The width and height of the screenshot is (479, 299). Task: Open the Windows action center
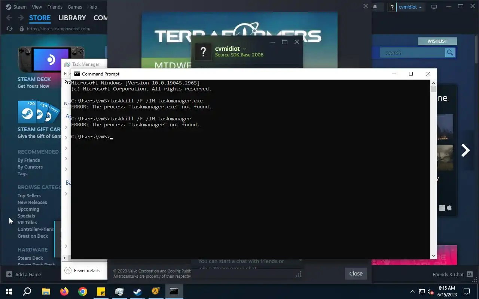(x=467, y=292)
